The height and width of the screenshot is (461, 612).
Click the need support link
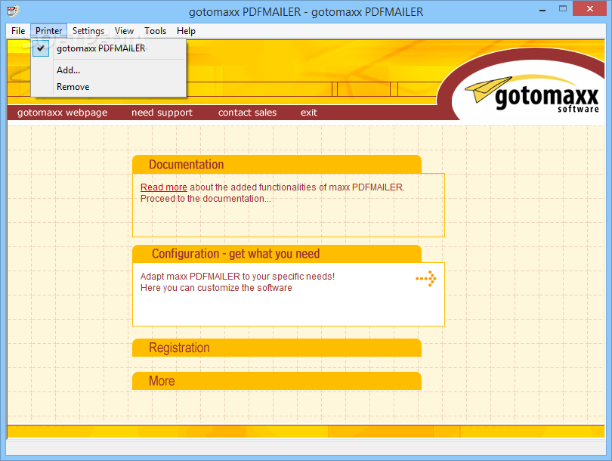162,113
